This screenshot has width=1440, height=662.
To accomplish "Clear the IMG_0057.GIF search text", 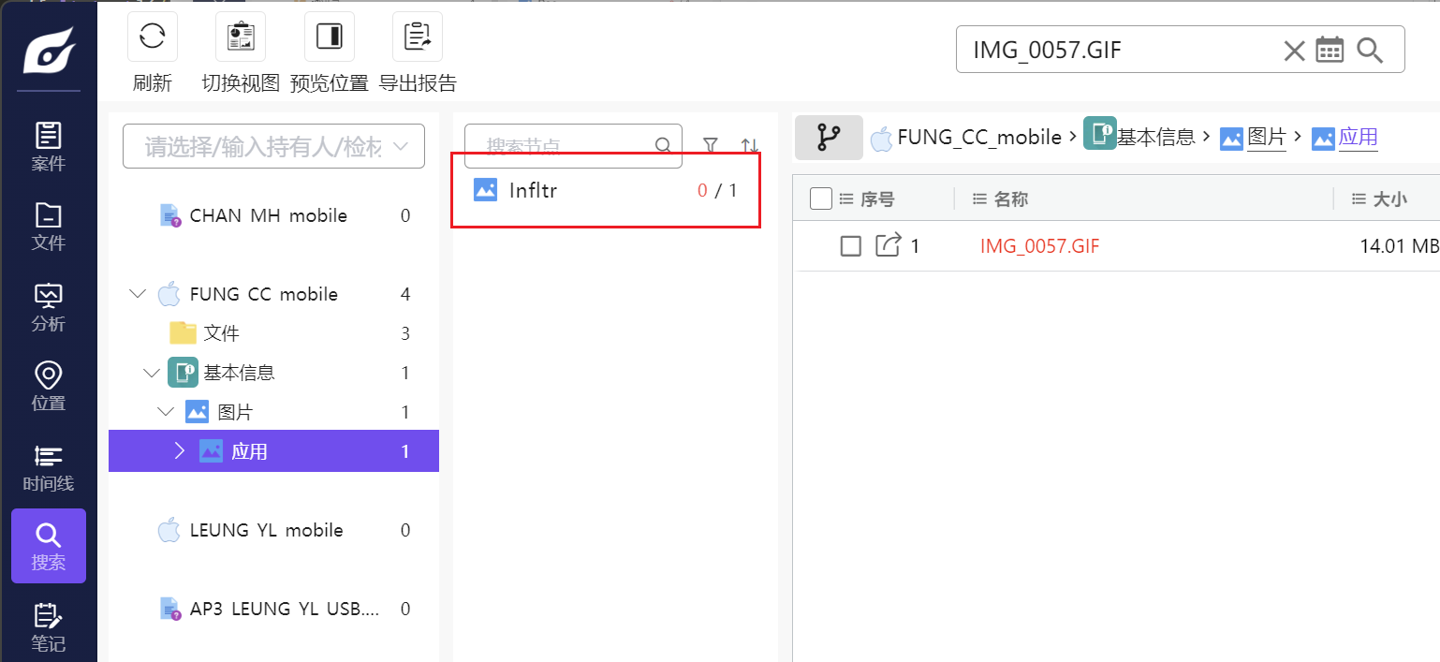I will [x=1294, y=51].
